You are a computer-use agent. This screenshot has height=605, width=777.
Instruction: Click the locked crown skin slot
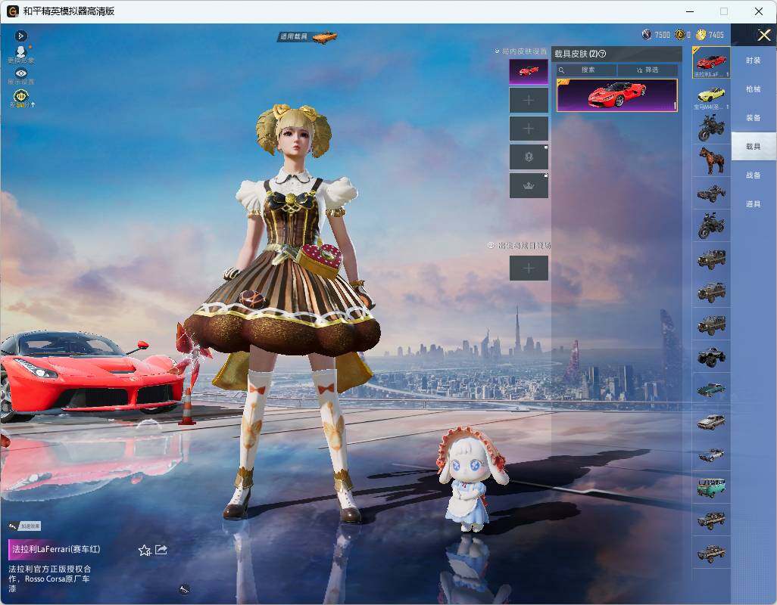tap(529, 185)
